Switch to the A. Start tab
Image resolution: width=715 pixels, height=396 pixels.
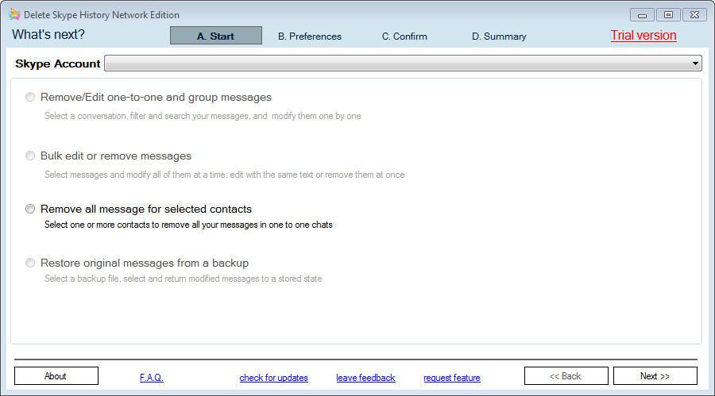click(x=215, y=36)
